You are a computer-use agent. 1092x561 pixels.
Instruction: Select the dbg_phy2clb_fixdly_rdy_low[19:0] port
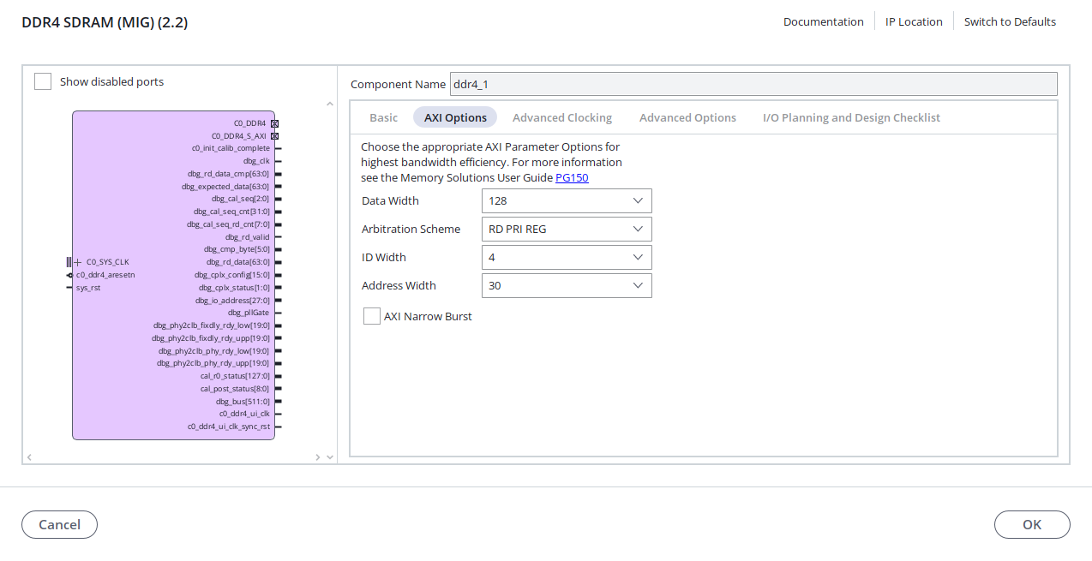click(x=212, y=325)
